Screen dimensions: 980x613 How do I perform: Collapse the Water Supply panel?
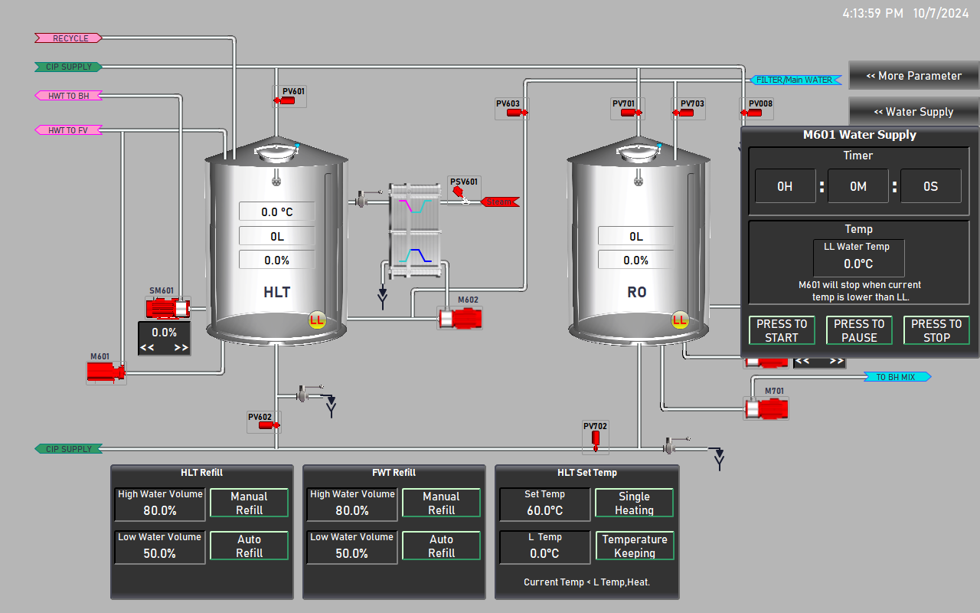[x=913, y=112]
